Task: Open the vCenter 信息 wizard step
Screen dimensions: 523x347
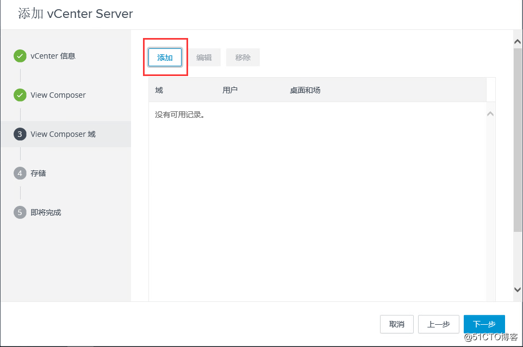Action: pyautogui.click(x=53, y=56)
